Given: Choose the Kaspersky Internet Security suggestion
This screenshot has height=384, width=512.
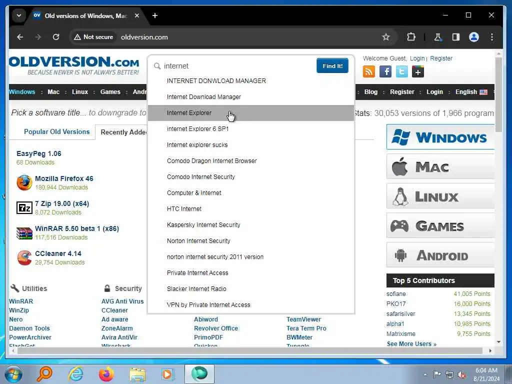Looking at the screenshot, I should [251, 225].
